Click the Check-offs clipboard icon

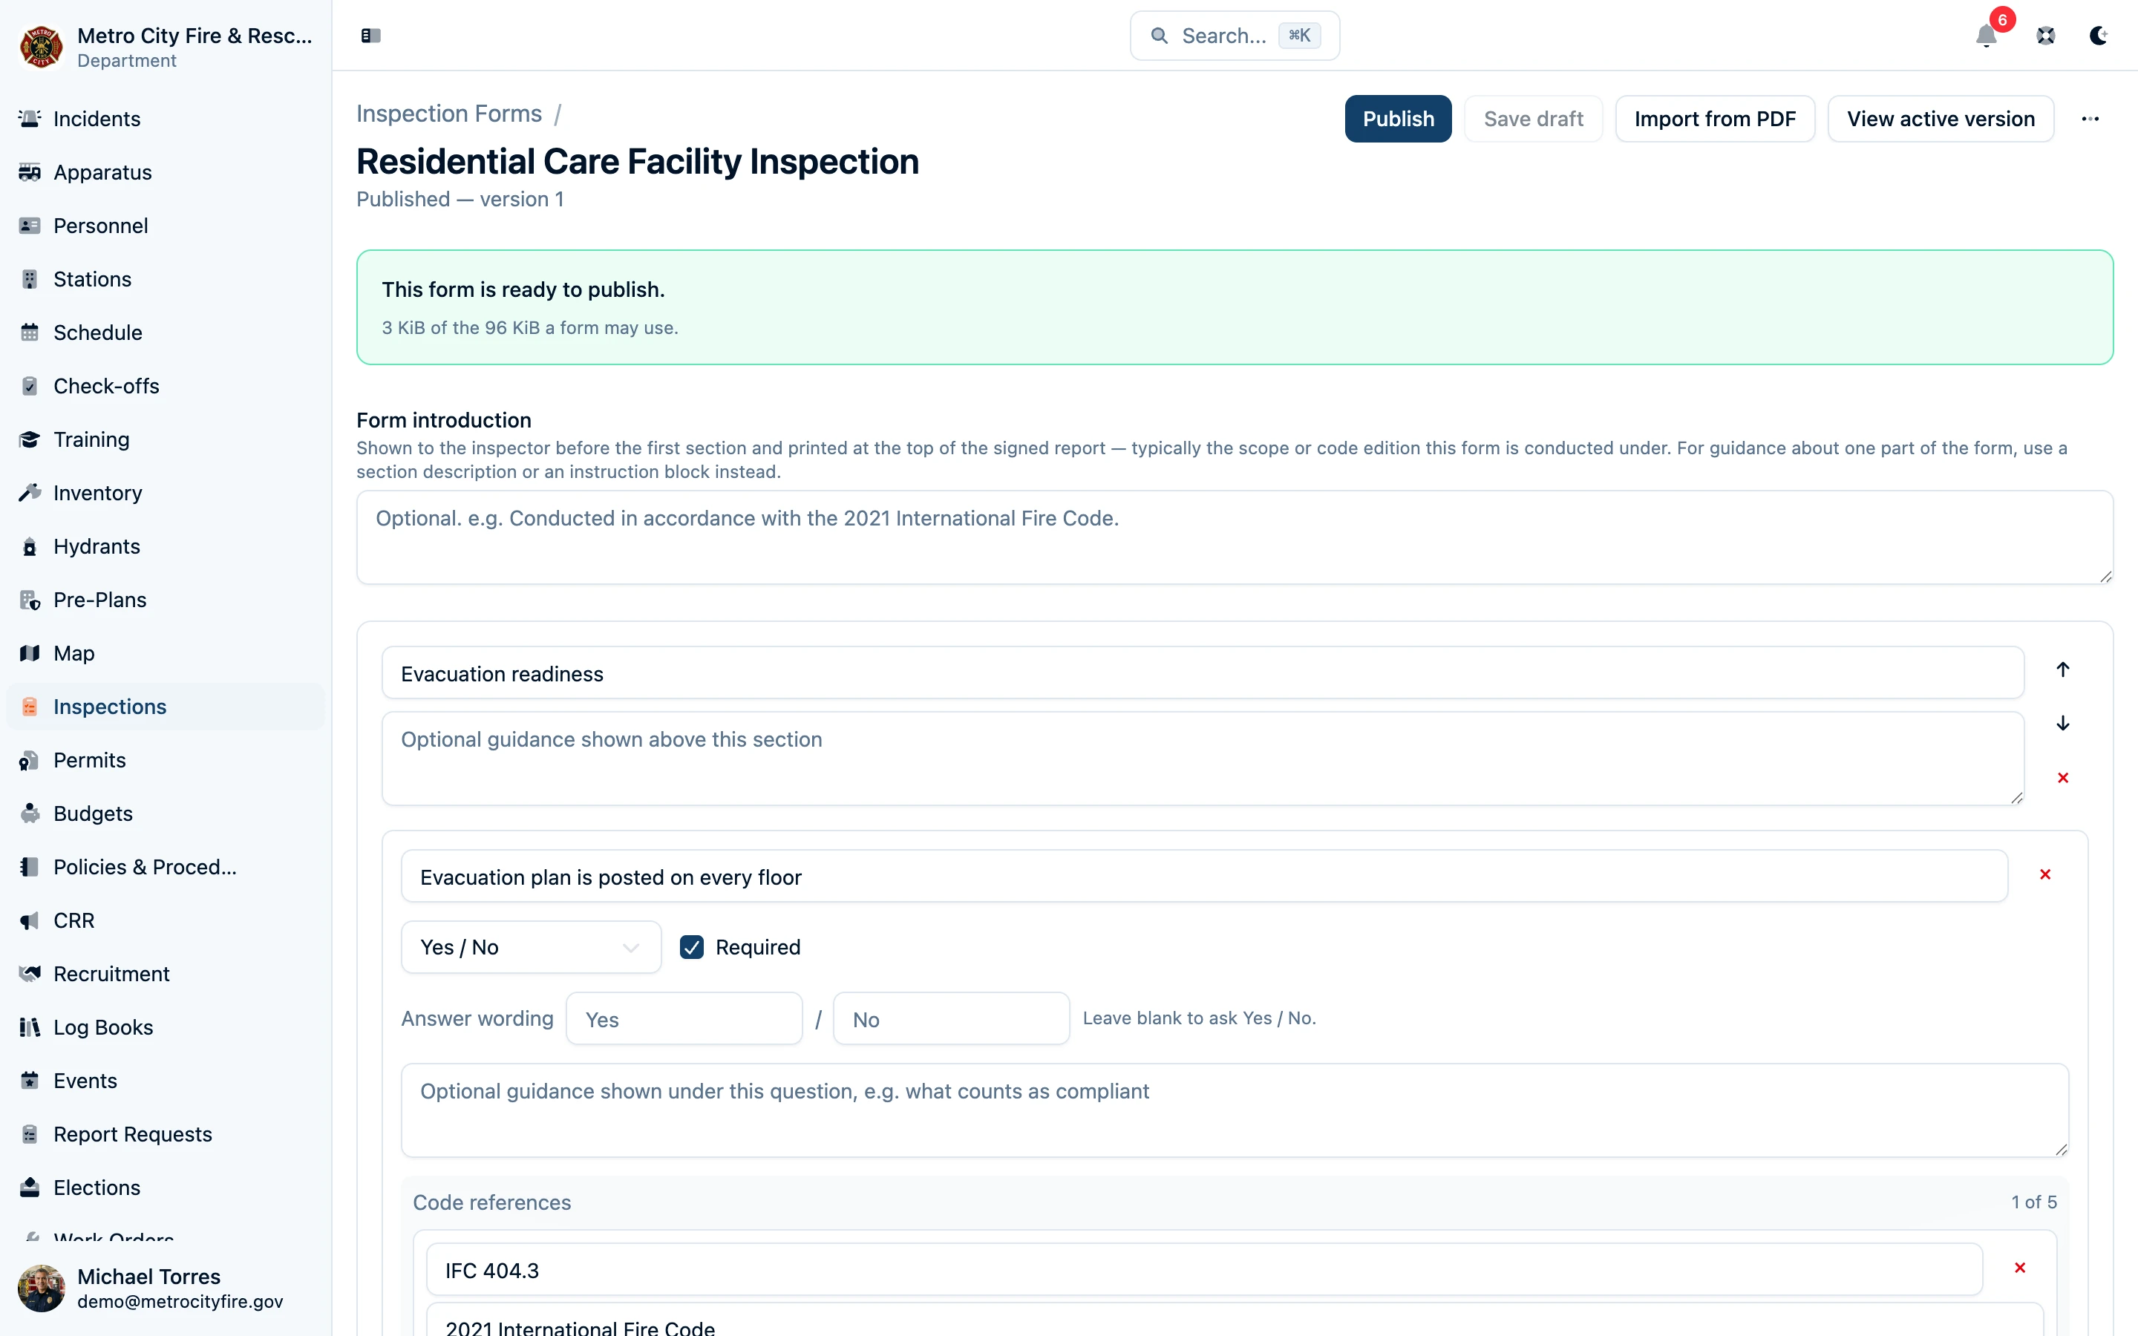click(30, 386)
